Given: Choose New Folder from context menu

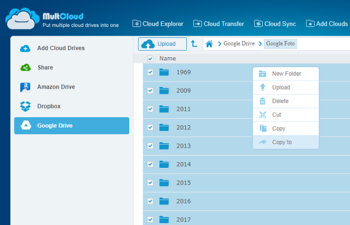Looking at the screenshot, I should point(286,73).
